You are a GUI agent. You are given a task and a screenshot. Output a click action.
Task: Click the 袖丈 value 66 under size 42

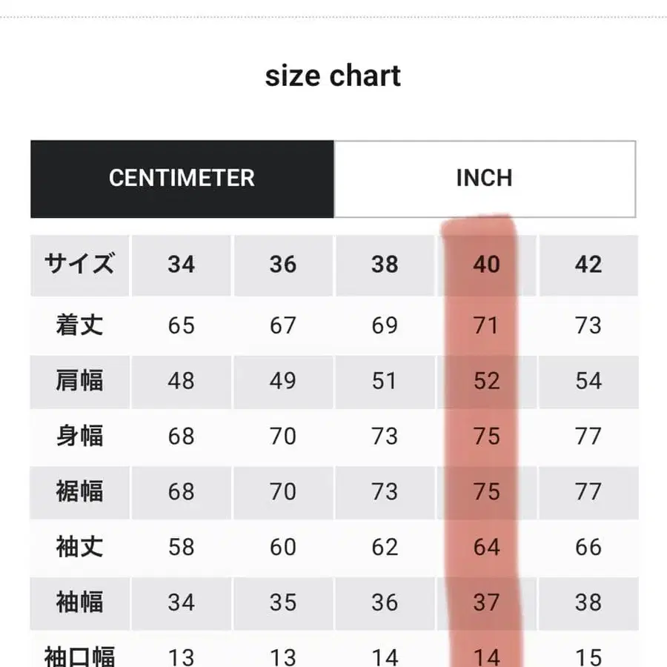pos(588,547)
